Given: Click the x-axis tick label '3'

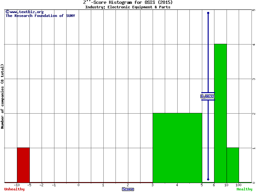Looking at the screenshot, I should coord(153,185).
